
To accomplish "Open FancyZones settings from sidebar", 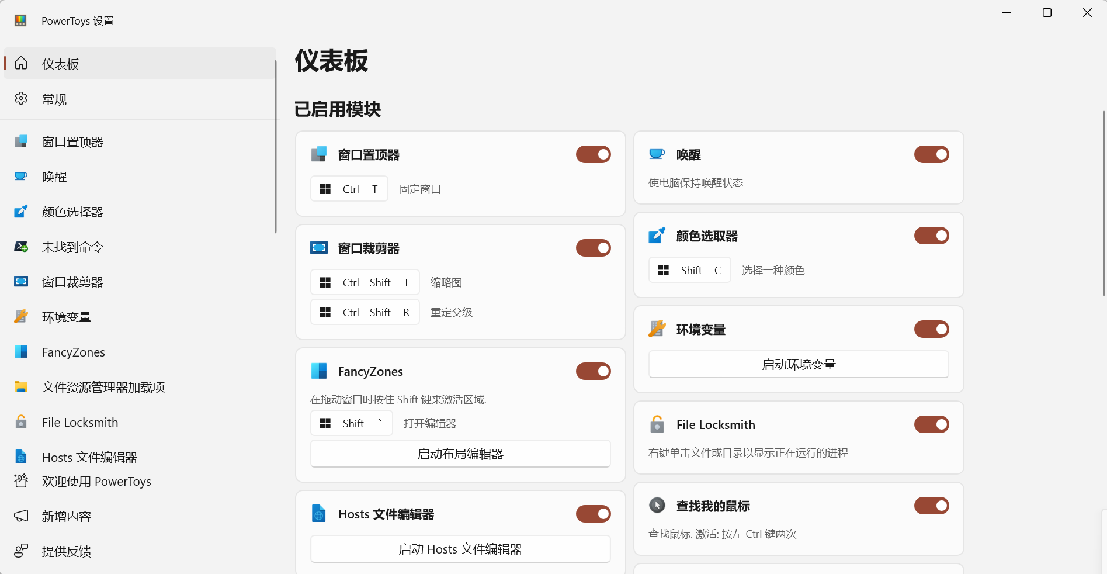I will tap(139, 352).
